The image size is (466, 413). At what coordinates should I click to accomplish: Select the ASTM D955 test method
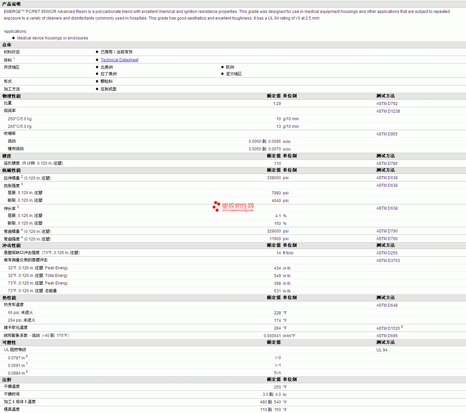pos(387,134)
